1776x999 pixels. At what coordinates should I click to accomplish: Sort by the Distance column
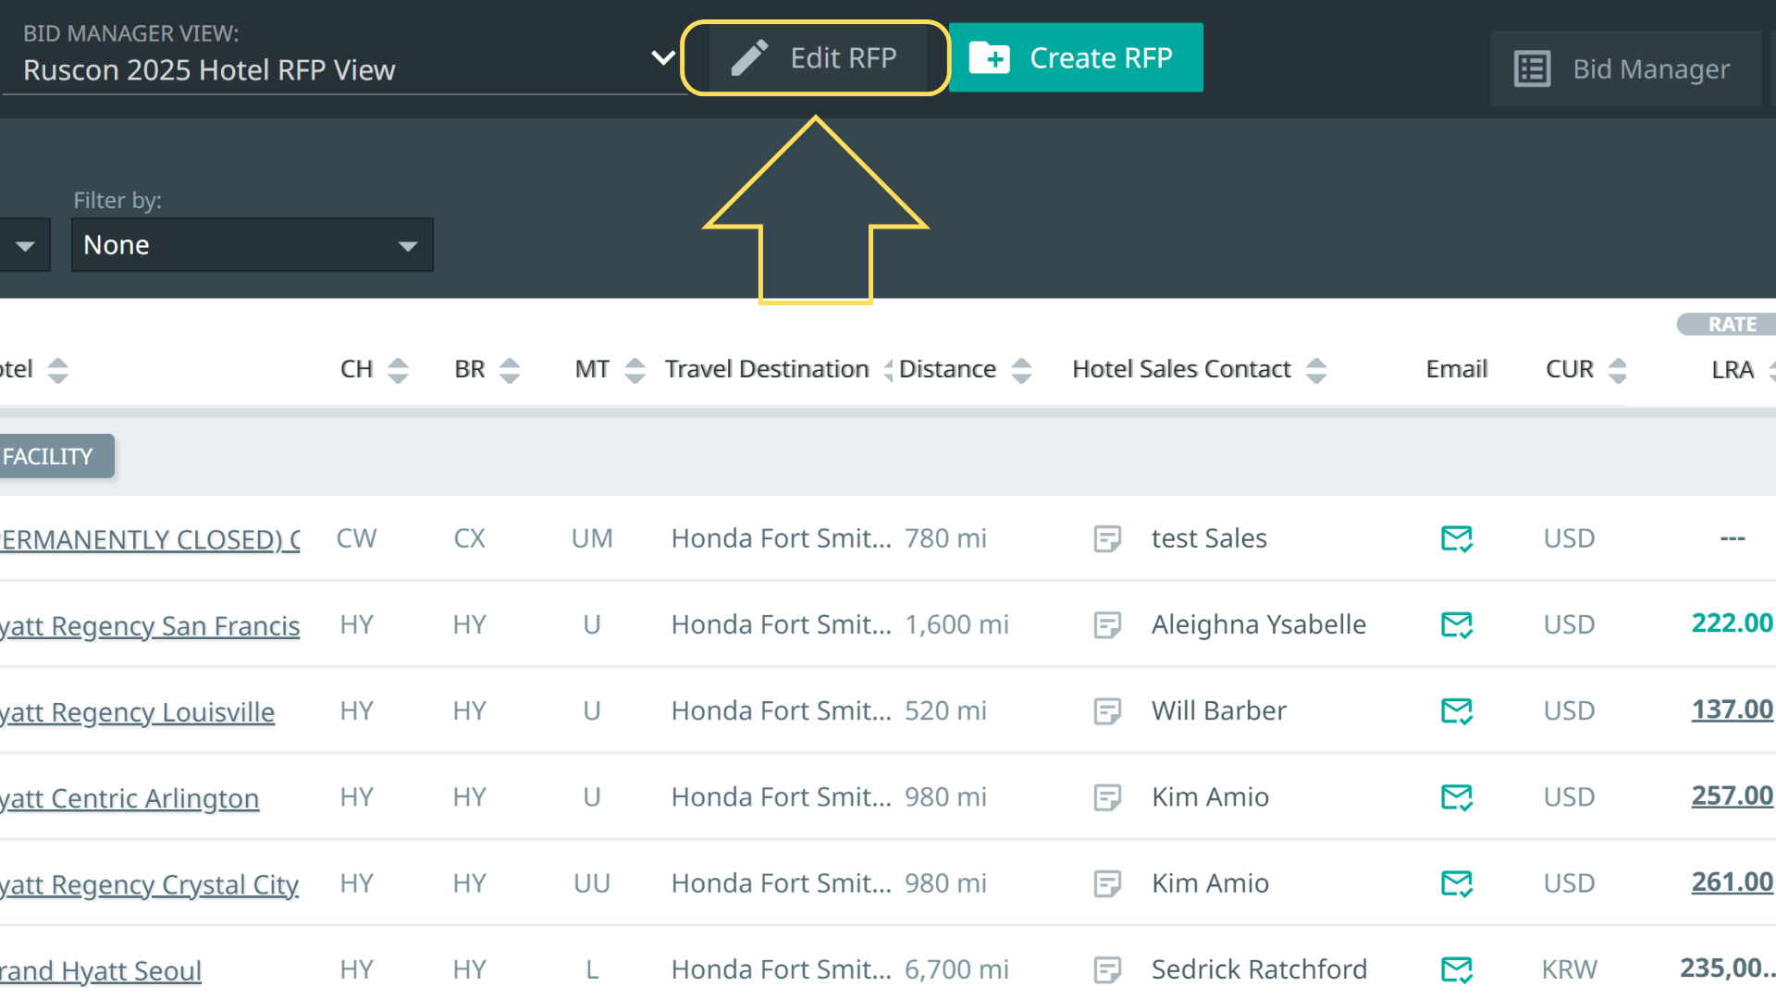1021,370
